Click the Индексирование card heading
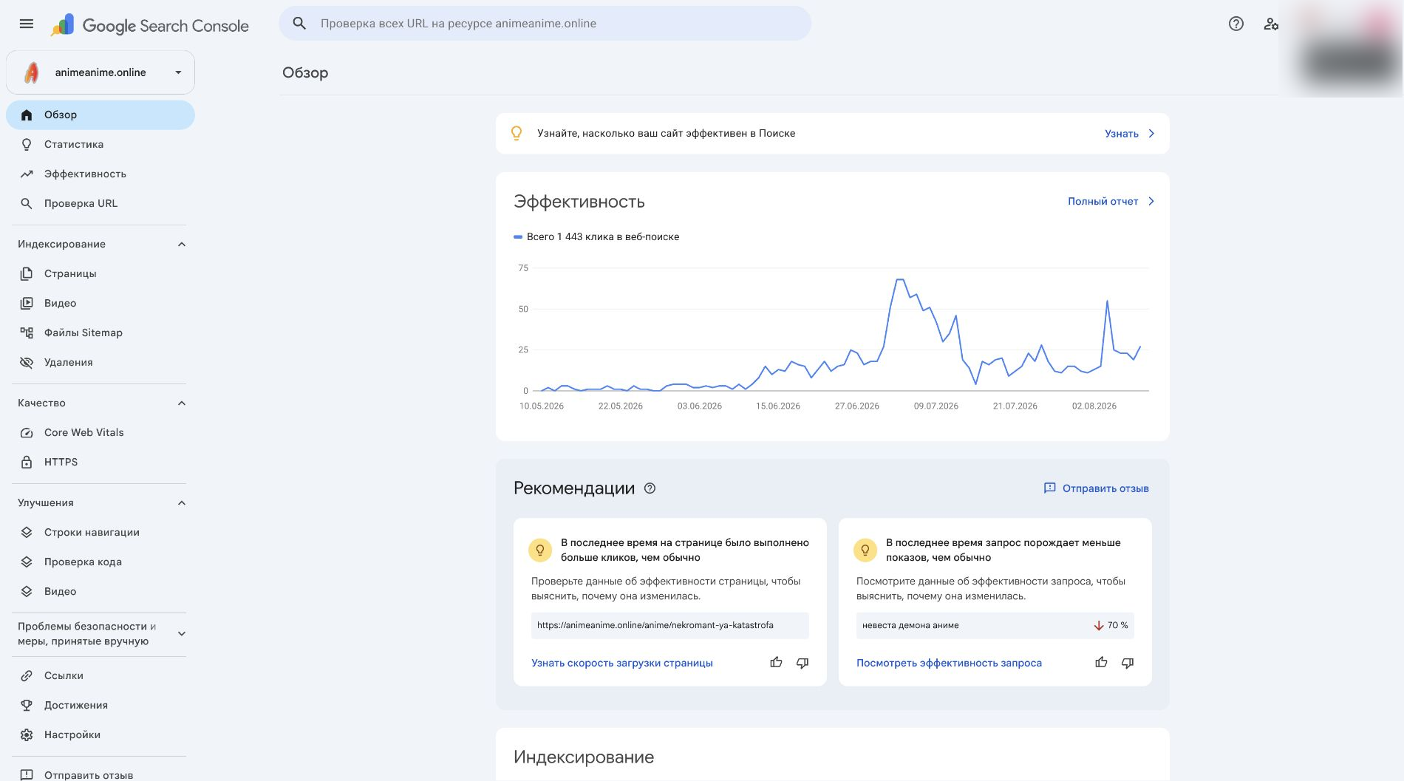Screen dimensions: 1404x781 pos(584,757)
